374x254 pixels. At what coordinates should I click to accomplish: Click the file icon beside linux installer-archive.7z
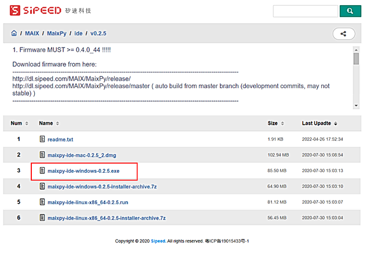tap(42, 217)
